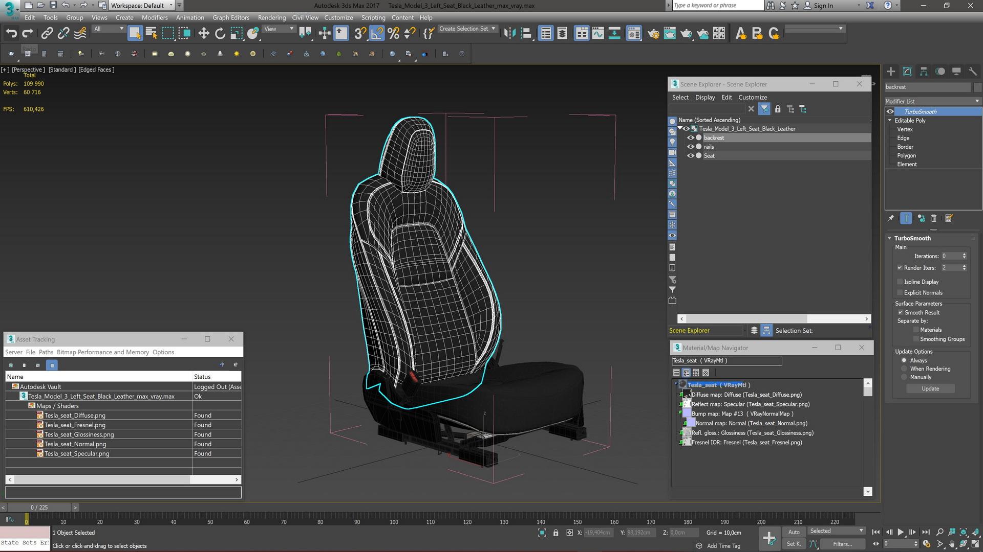The image size is (983, 552).
Task: Open the Utilities wrench panel icon
Action: coord(973,72)
